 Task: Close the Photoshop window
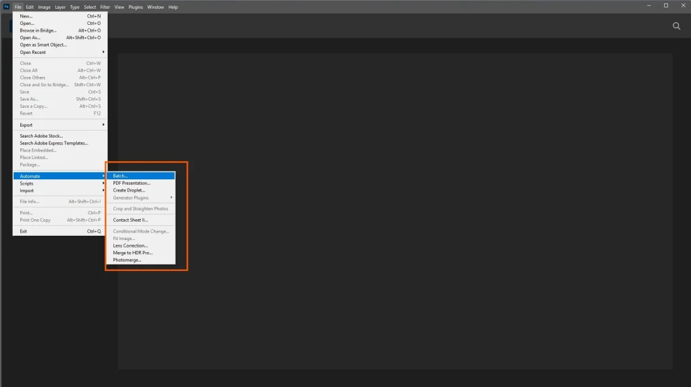[x=683, y=5]
